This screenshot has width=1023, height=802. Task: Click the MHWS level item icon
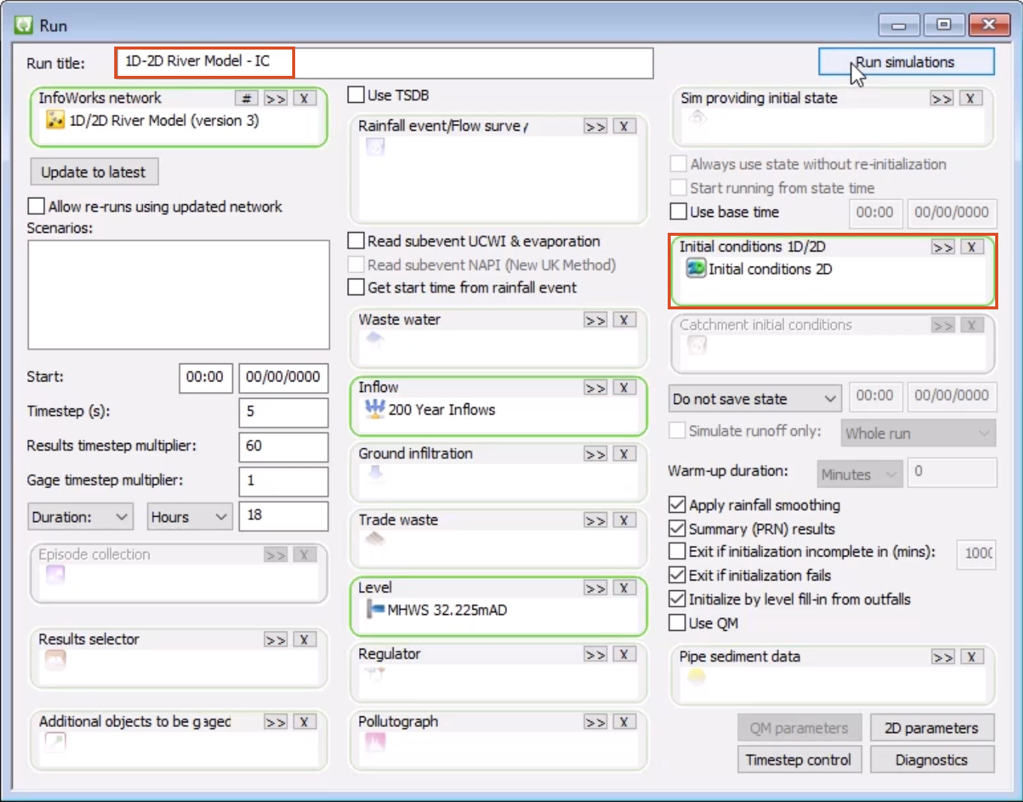point(375,609)
